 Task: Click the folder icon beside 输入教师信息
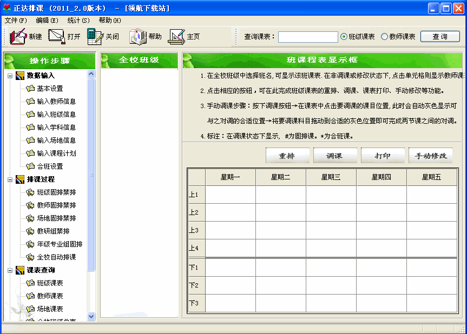pyautogui.click(x=30, y=102)
